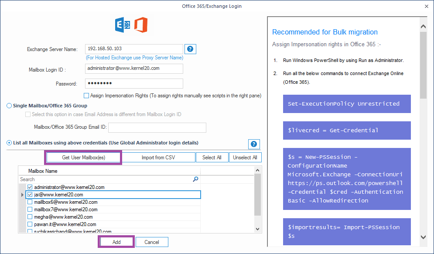The width and height of the screenshot is (434, 254).
Task: Click the Mailbox Name column header
Action: 43,171
